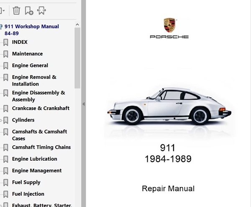251x207 pixels.
Task: Click Crankcase & Crankshaft bookmark icon
Action: coord(6,109)
